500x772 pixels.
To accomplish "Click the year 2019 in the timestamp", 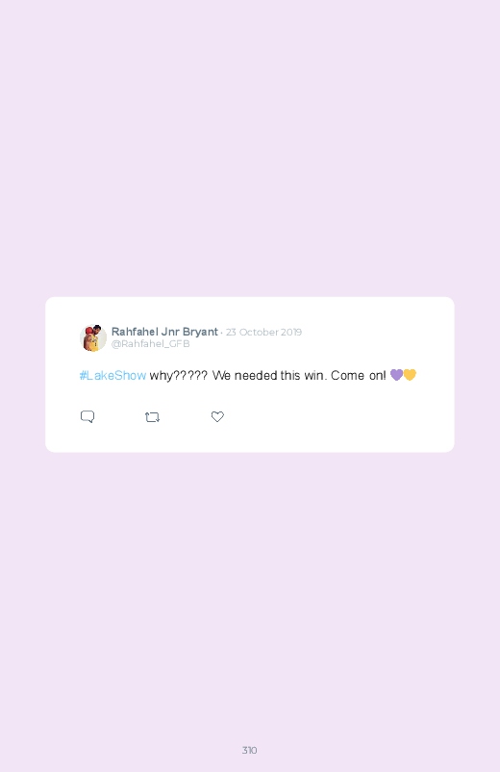I will pos(291,333).
